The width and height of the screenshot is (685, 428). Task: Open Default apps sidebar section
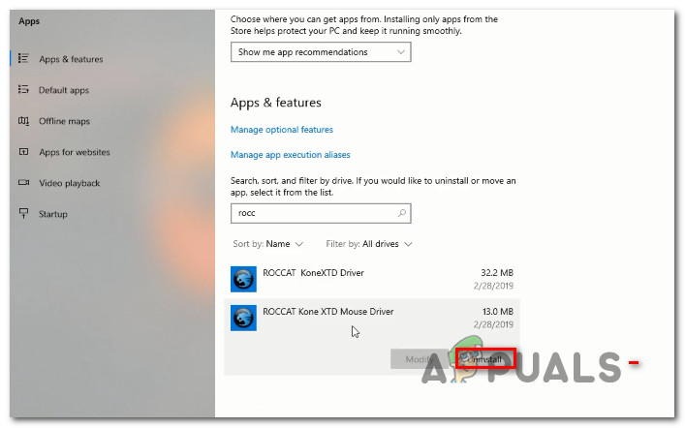(x=64, y=90)
